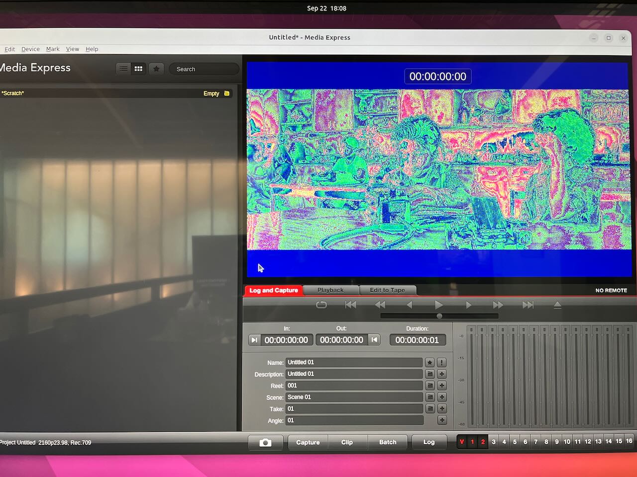The height and width of the screenshot is (477, 637).
Task: Switch to the Edit to Tape tab
Action: pos(387,290)
